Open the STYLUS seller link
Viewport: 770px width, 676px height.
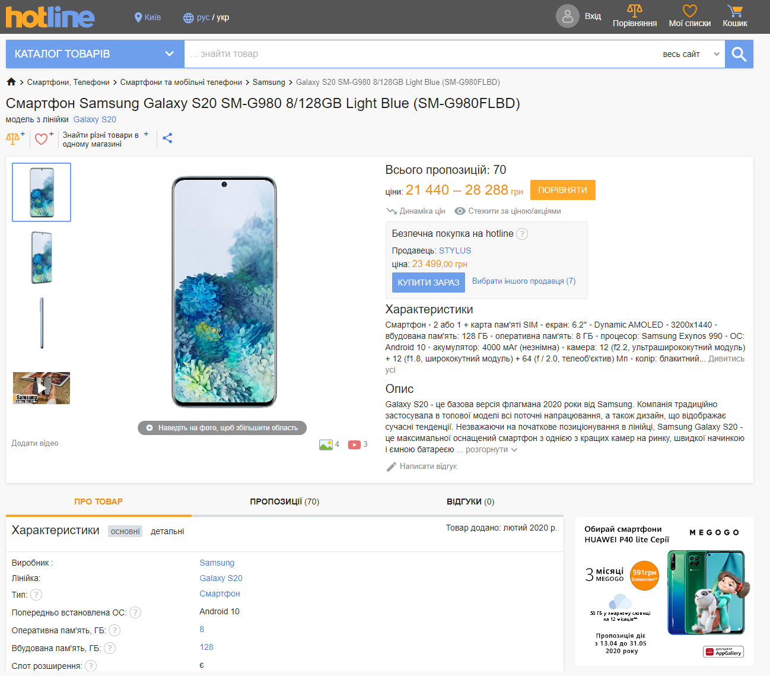[x=455, y=251]
